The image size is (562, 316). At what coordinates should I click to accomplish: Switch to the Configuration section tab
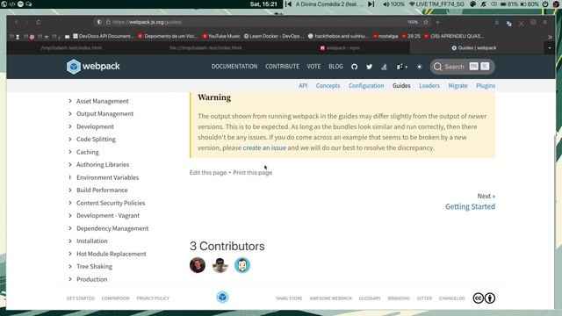[366, 86]
